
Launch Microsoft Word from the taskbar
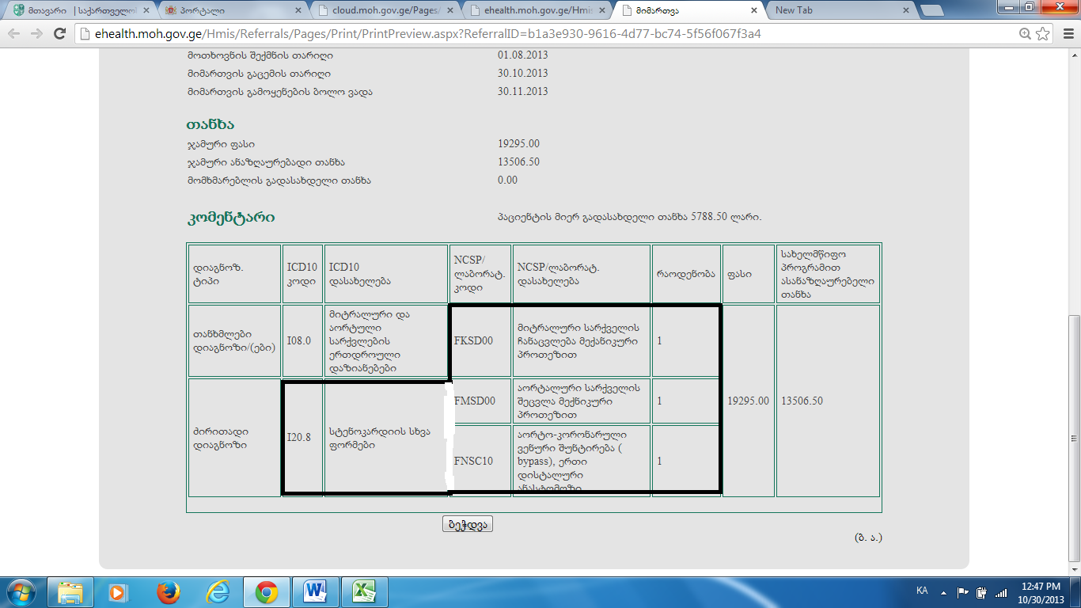[315, 592]
